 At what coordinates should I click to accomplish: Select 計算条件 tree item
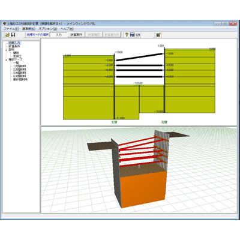(x=14, y=46)
